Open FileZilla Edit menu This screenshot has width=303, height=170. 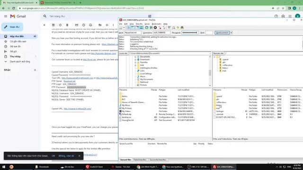126,24
